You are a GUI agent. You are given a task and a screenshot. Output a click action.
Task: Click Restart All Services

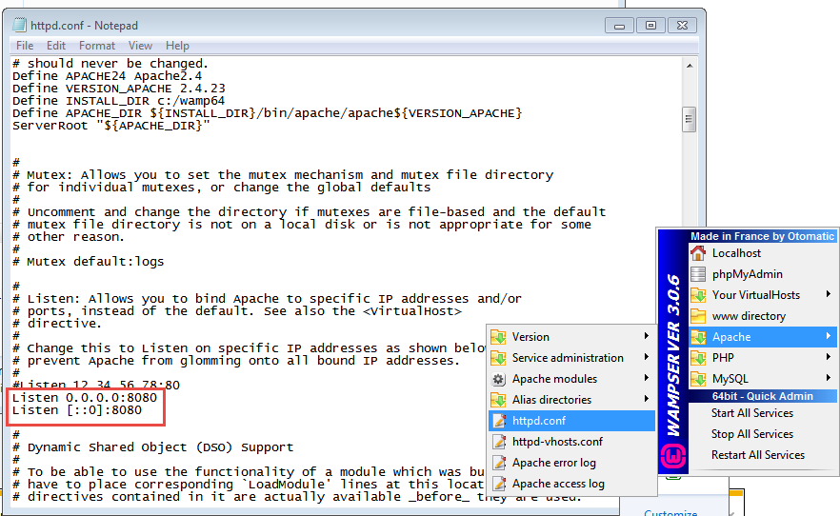[757, 455]
